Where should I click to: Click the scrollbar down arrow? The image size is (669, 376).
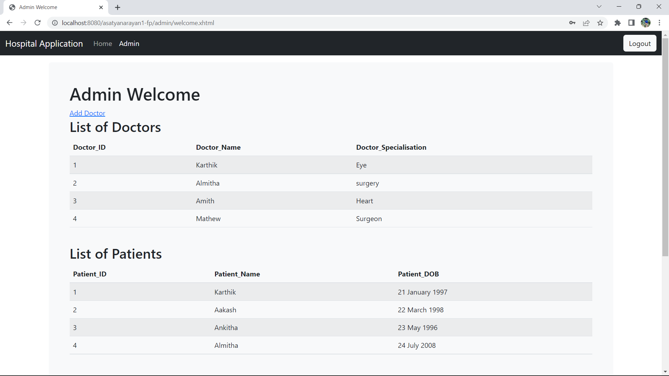coord(665,372)
